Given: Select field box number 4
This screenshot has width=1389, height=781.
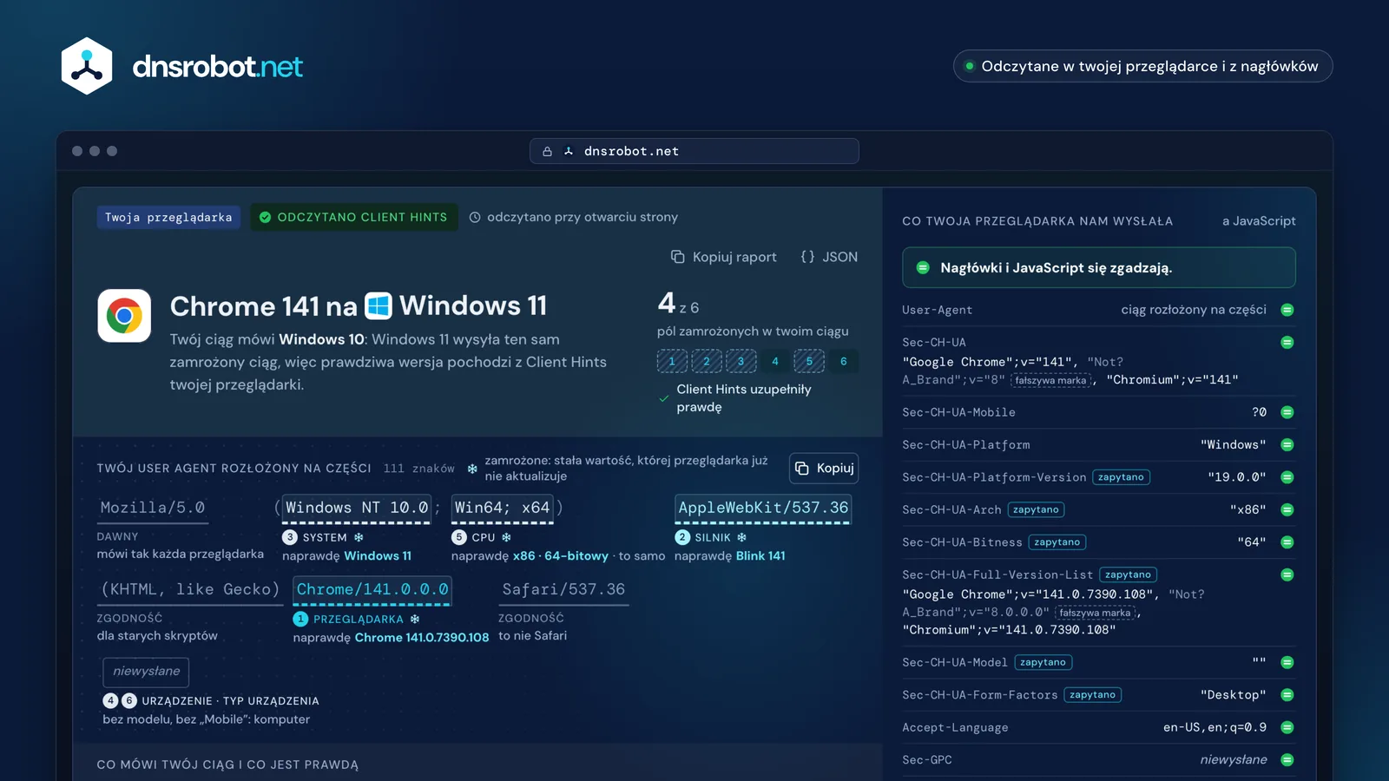Looking at the screenshot, I should tap(775, 362).
